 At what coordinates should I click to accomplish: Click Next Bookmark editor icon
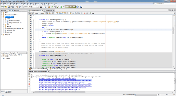[x=73, y=13]
